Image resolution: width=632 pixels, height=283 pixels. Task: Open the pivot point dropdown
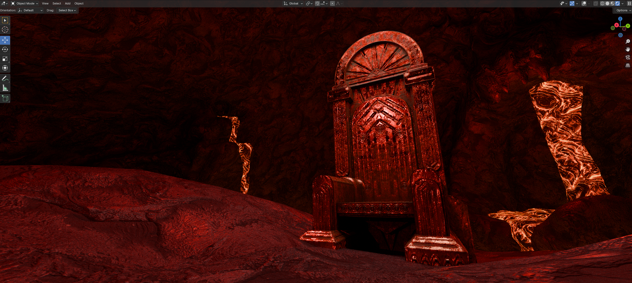pyautogui.click(x=309, y=3)
